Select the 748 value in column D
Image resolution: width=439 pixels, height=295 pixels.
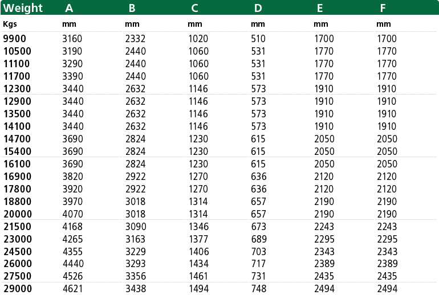click(259, 289)
